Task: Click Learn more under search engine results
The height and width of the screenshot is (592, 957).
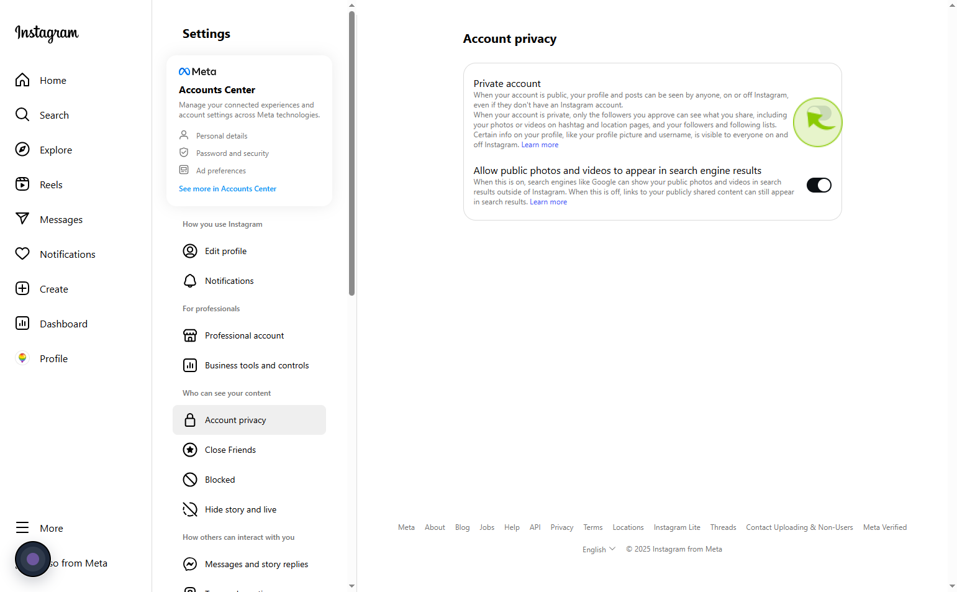Action: 548,202
